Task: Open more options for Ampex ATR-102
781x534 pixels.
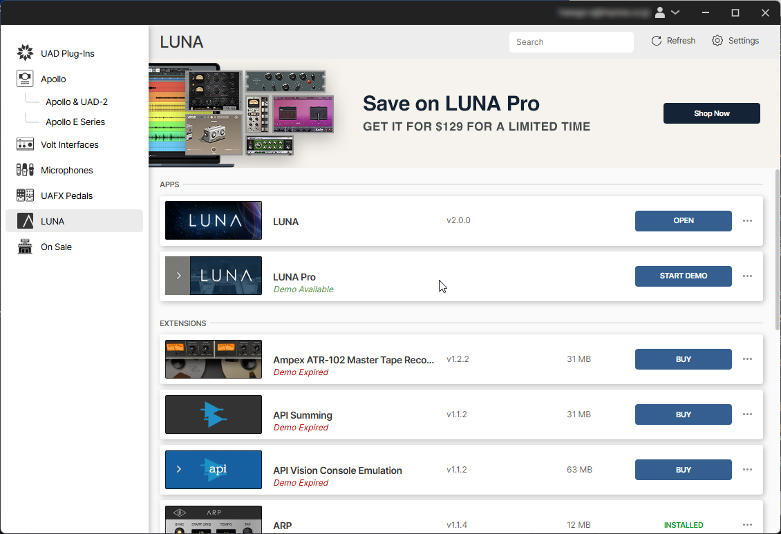Action: tap(747, 359)
